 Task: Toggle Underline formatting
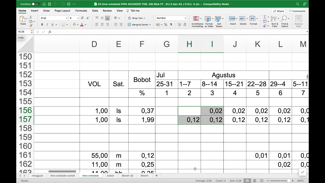pyautogui.click(x=52, y=25)
